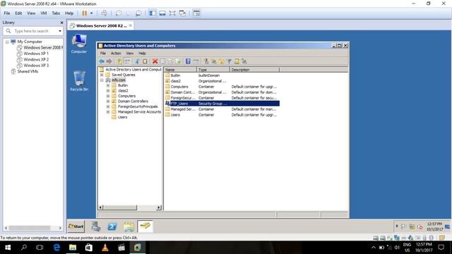Image resolution: width=452 pixels, height=254 pixels.
Task: Select Windows XP 2 in the library
Action: [36, 59]
